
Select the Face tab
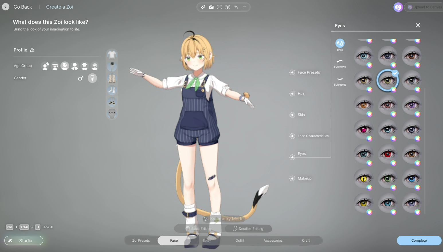pyautogui.click(x=174, y=241)
